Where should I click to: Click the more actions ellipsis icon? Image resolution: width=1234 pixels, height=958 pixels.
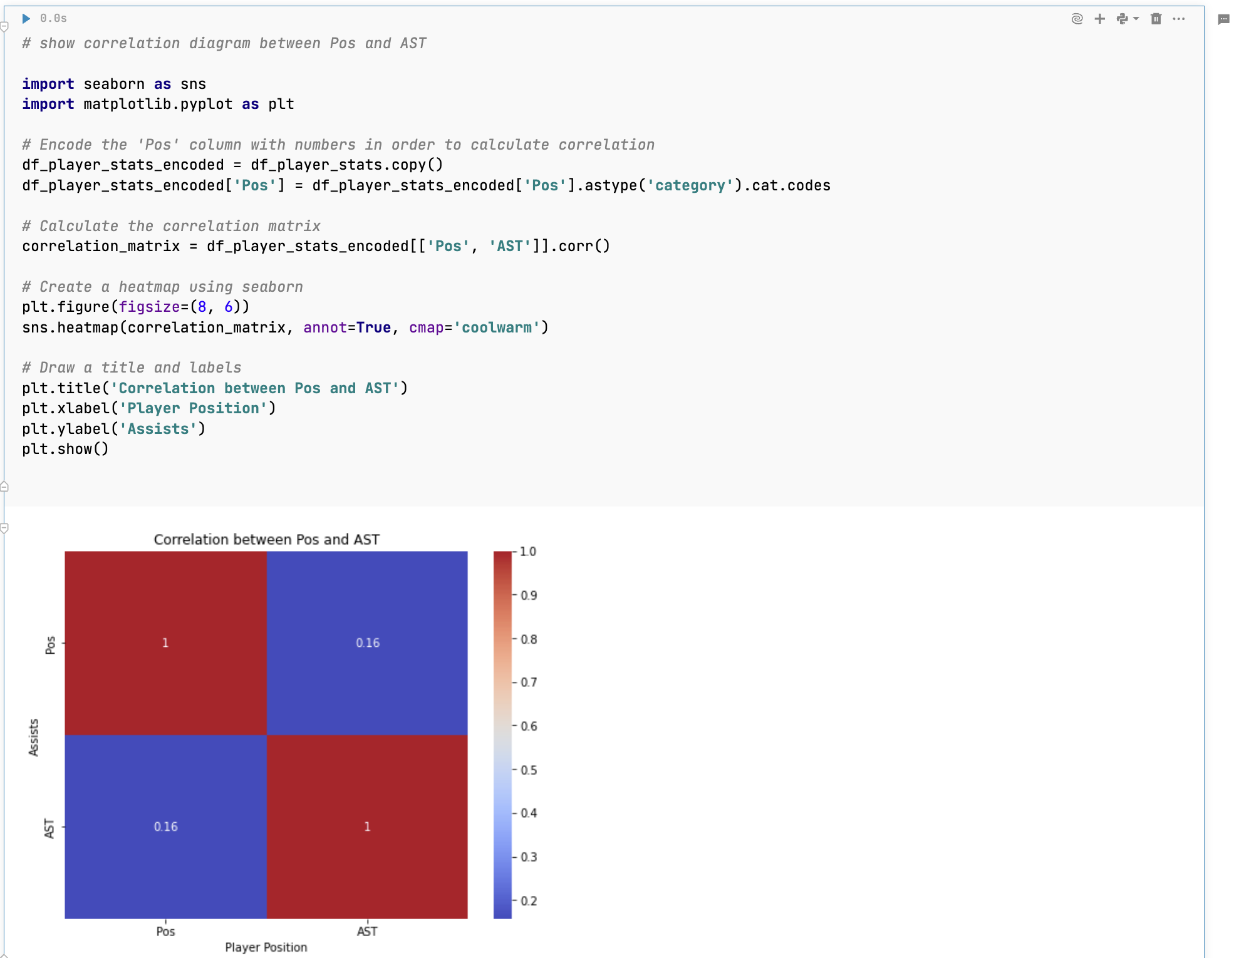(1179, 18)
